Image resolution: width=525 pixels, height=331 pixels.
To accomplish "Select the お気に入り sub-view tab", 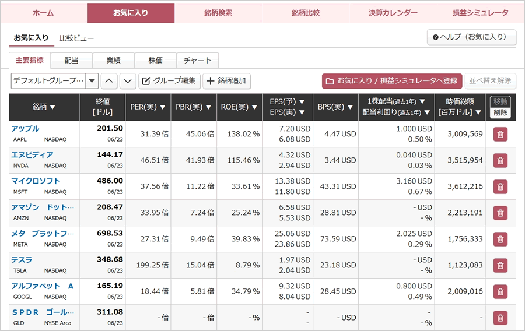I will click(31, 38).
